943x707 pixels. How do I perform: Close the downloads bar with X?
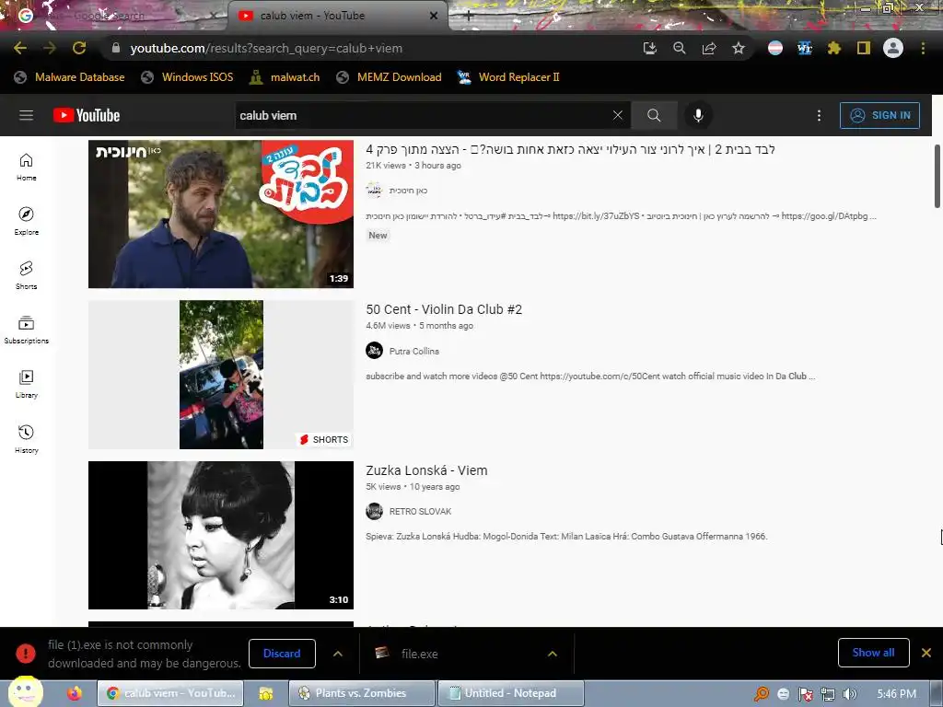926,653
